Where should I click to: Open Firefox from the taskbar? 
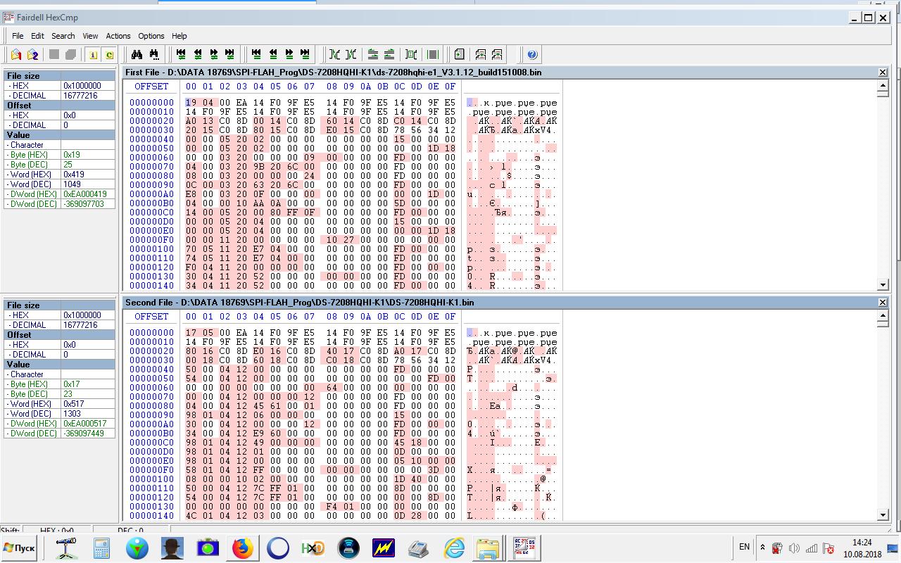(243, 548)
